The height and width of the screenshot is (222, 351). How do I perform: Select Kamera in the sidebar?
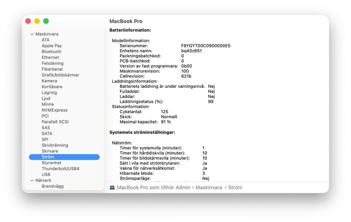click(49, 81)
